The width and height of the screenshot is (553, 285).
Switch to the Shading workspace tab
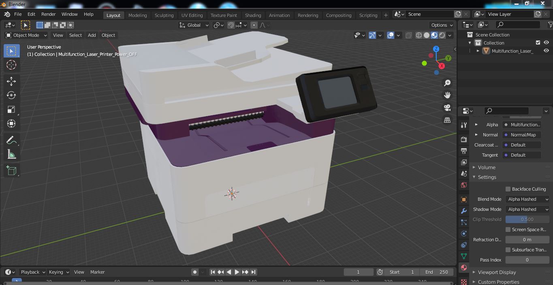tap(253, 15)
